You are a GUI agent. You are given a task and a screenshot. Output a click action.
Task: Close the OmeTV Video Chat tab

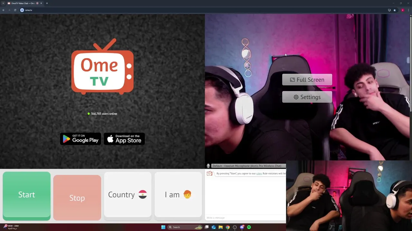point(41,3)
